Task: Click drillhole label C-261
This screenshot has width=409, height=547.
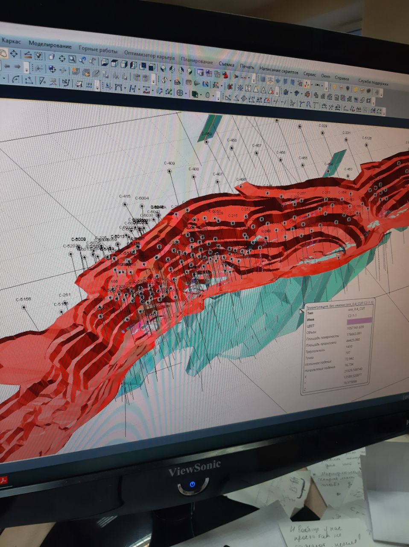Action: tap(64, 295)
